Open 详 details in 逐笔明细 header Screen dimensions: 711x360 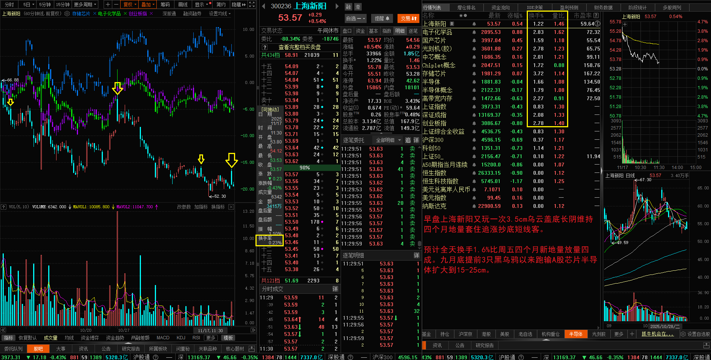416,255
